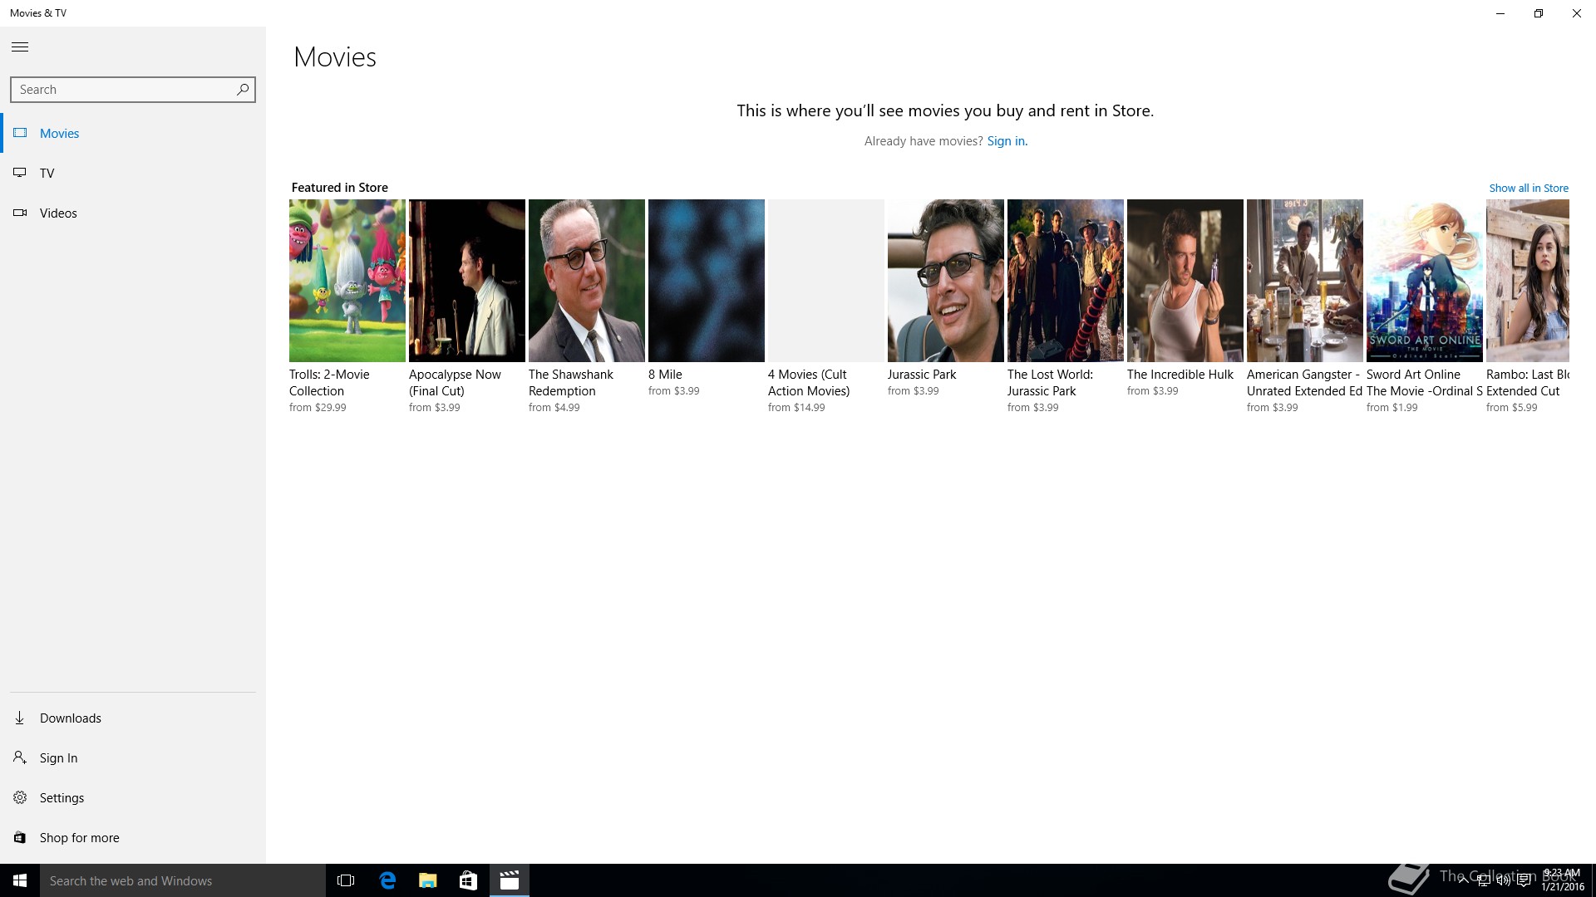The image size is (1596, 897).
Task: Click the Shawshank from $4.99 price
Action: [554, 408]
